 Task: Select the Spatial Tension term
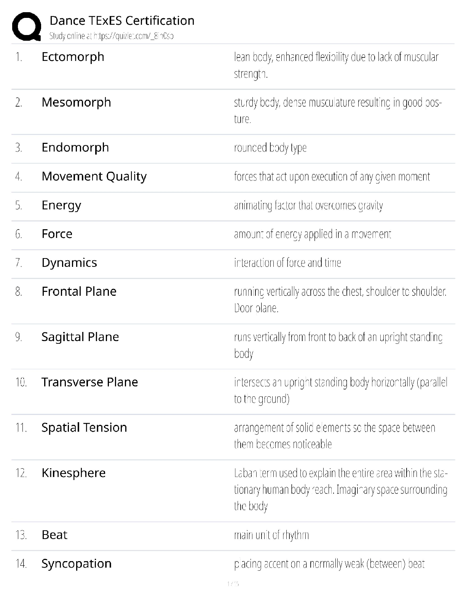point(84,427)
